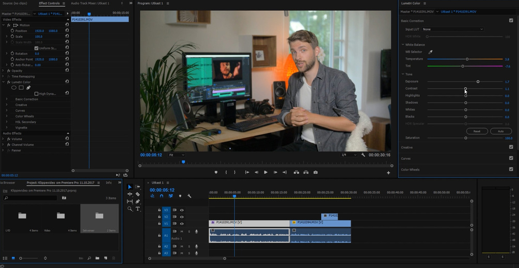This screenshot has height=268, width=519.
Task: Add marker in program monitor transport
Action: 216,172
